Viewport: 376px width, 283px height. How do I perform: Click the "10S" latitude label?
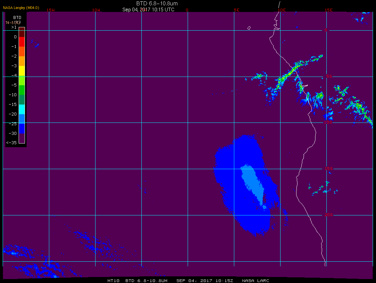coord(328,122)
